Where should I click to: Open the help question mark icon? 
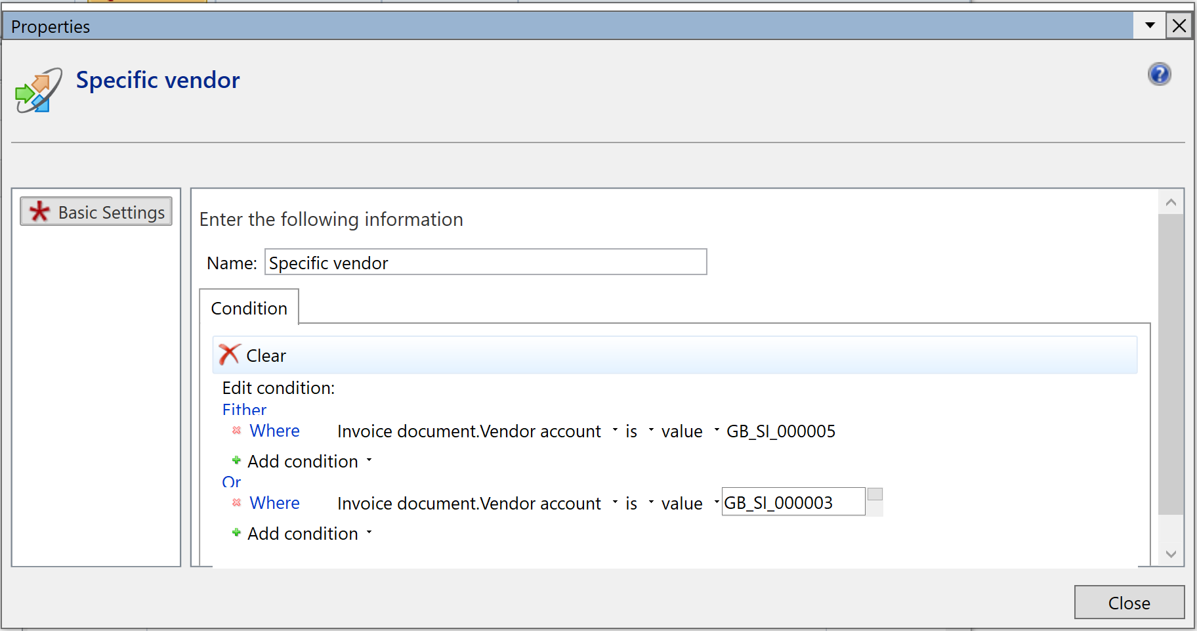[1159, 74]
